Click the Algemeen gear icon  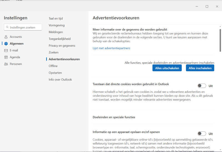click(x=6, y=44)
